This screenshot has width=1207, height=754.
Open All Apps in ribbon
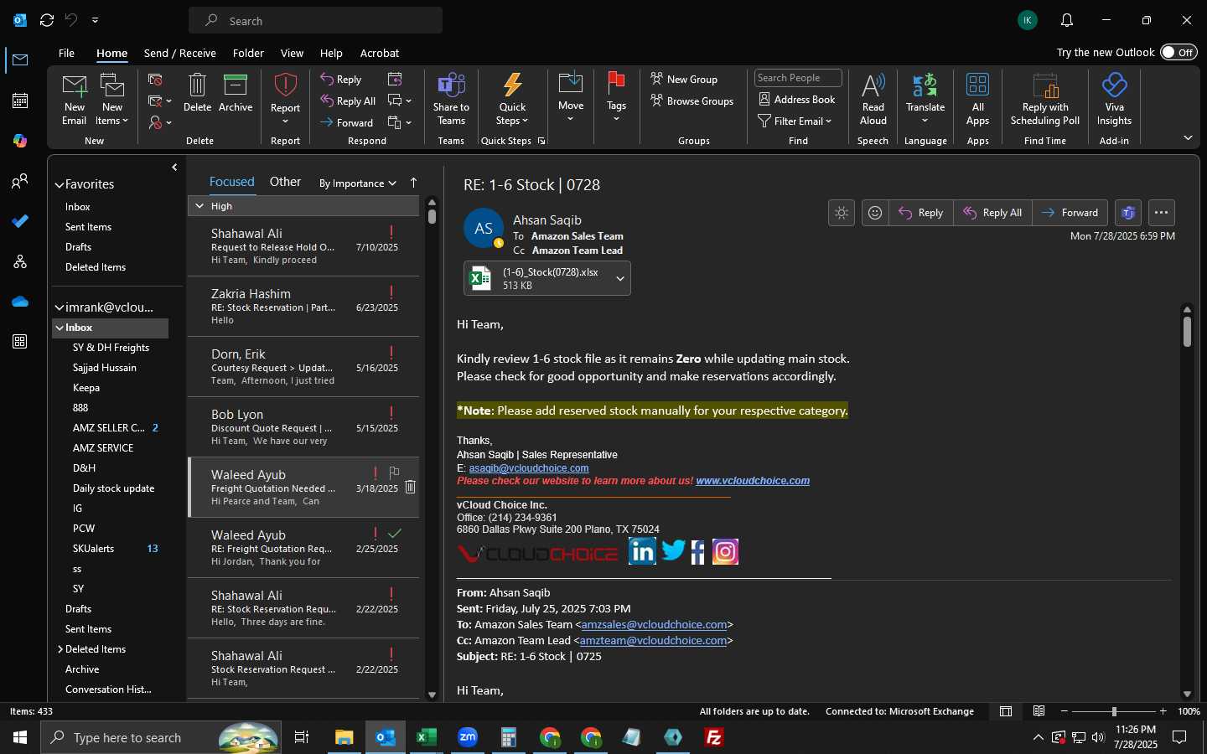[977, 99]
